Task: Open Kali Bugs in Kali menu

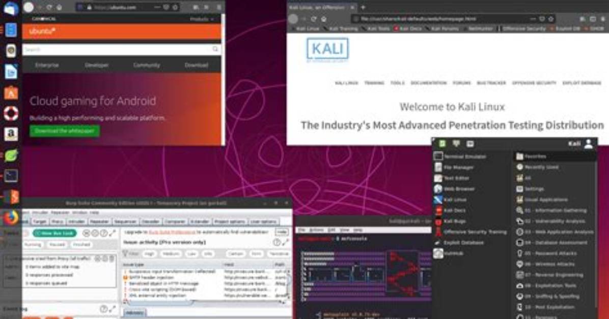Action: tap(450, 221)
